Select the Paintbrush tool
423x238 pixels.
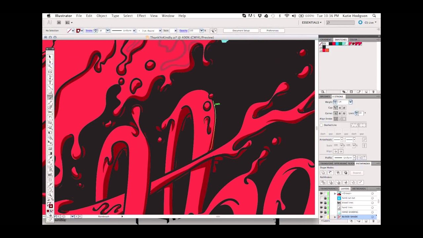click(x=50, y=97)
